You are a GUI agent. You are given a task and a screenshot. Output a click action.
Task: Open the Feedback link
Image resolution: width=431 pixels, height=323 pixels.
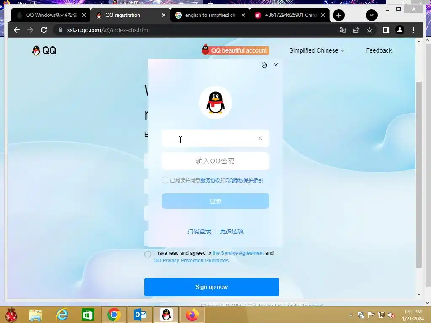point(378,50)
